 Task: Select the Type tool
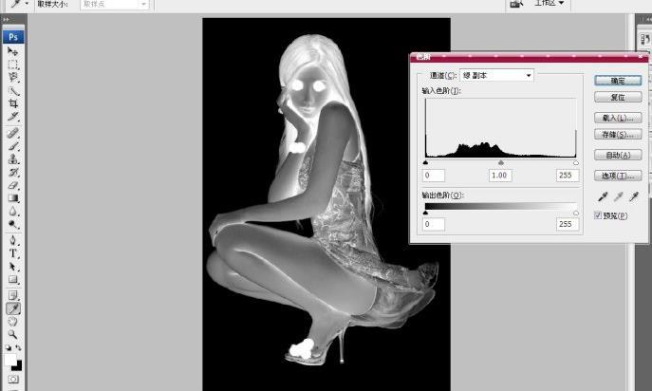pos(12,253)
